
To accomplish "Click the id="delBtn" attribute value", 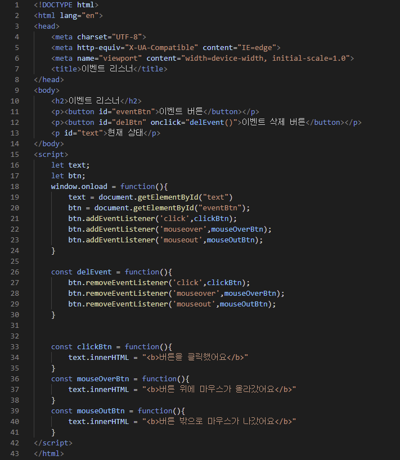I will coord(129,123).
